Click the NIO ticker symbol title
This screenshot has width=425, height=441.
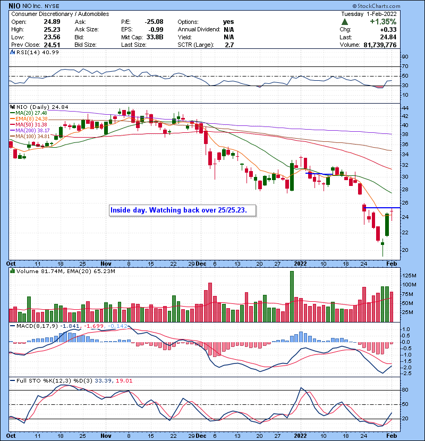pos(14,6)
